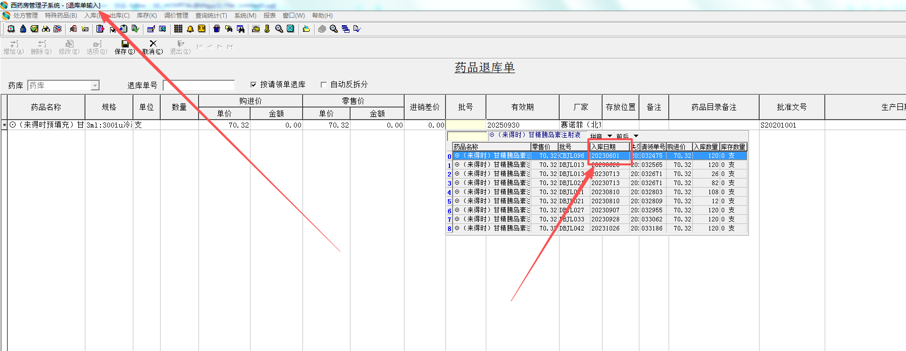Open the 前后 dropdown arrow in popup

click(x=636, y=136)
